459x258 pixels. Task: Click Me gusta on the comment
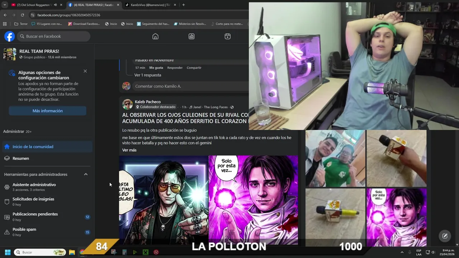point(156,68)
